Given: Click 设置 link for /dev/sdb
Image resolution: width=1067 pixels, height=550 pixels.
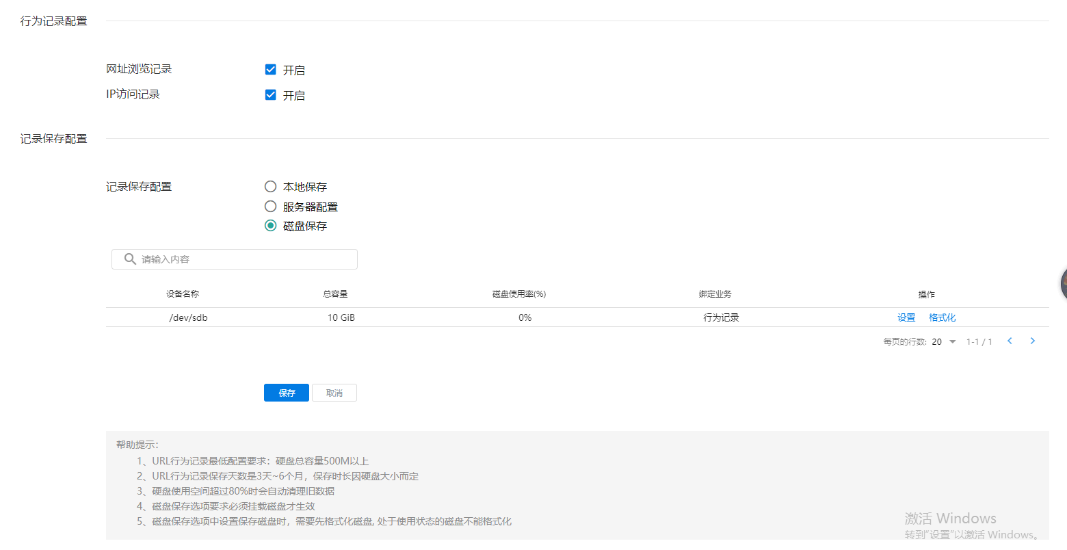Looking at the screenshot, I should (x=906, y=317).
